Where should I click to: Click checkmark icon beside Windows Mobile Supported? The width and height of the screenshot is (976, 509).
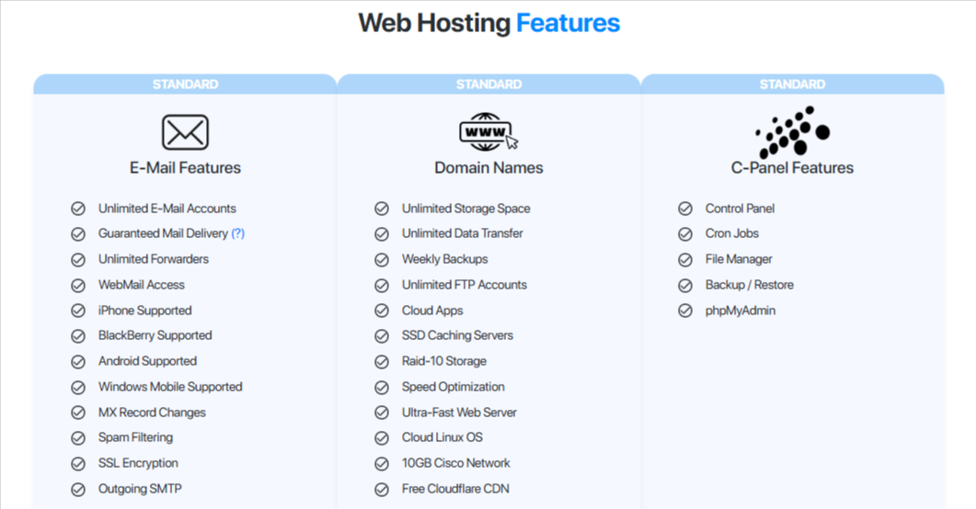(x=78, y=387)
